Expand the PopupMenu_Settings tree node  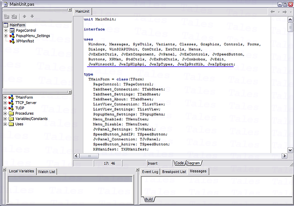click(x=6, y=36)
